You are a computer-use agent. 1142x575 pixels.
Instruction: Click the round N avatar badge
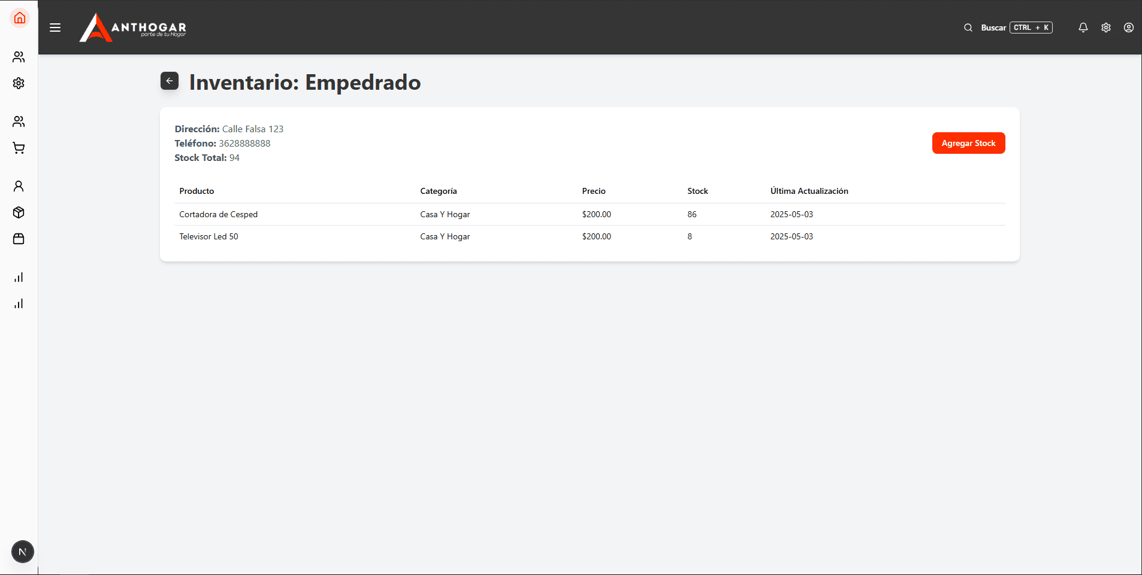(23, 552)
